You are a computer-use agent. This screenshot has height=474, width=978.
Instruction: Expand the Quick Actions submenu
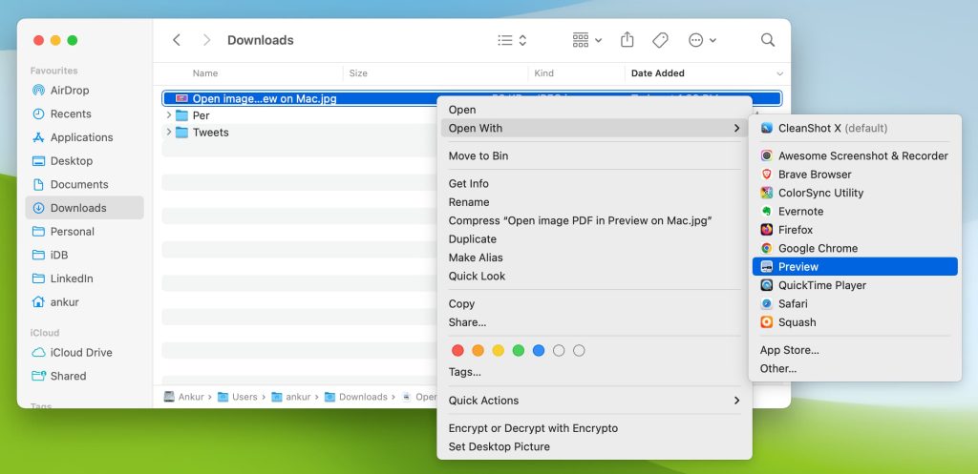[594, 401]
